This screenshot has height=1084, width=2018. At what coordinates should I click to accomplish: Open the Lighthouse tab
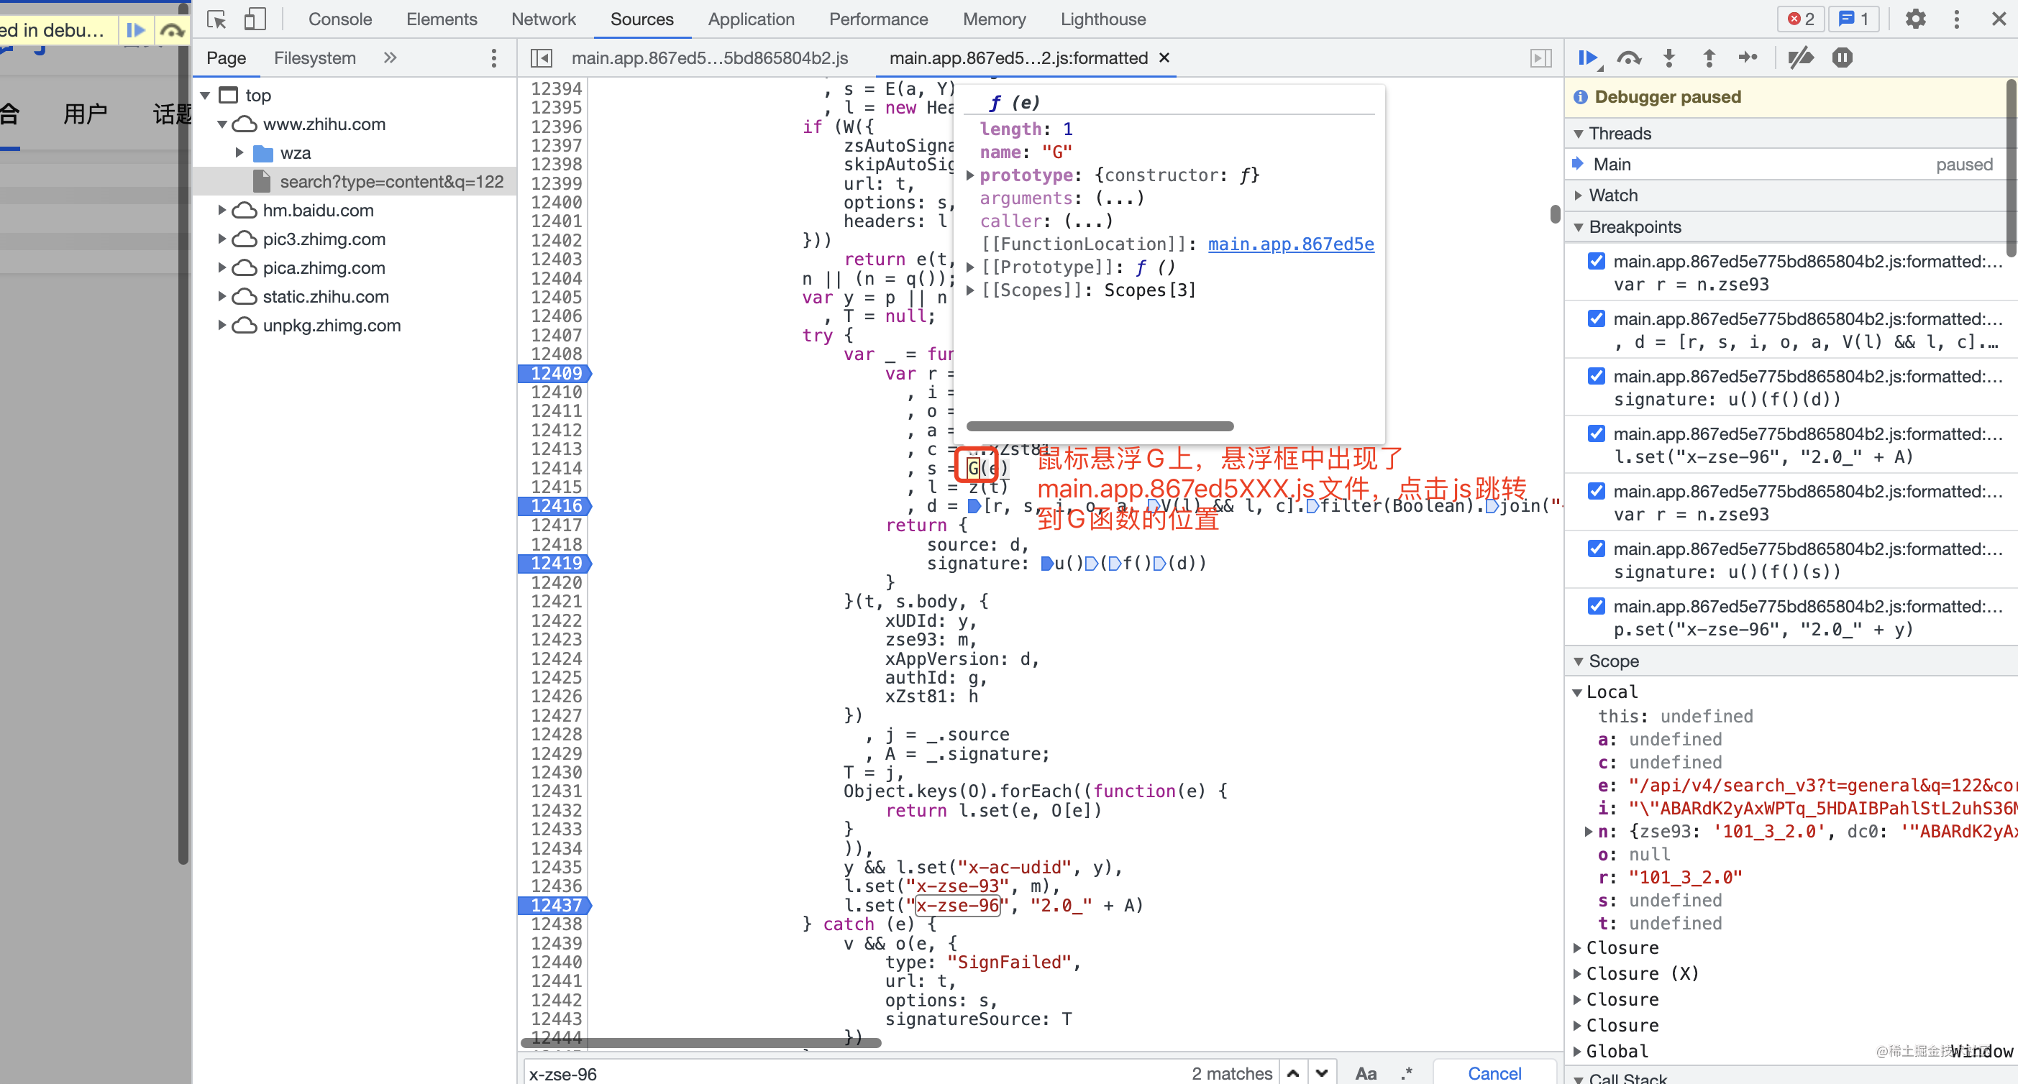(1103, 19)
